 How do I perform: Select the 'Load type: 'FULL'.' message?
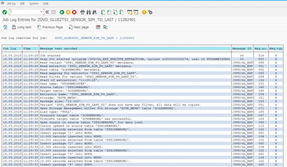point(57,112)
